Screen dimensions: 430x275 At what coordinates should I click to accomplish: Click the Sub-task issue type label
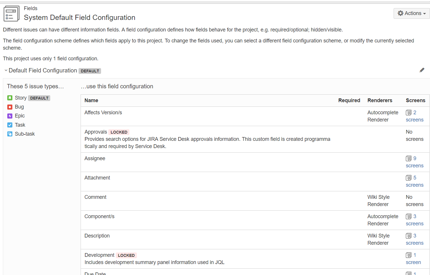25,134
